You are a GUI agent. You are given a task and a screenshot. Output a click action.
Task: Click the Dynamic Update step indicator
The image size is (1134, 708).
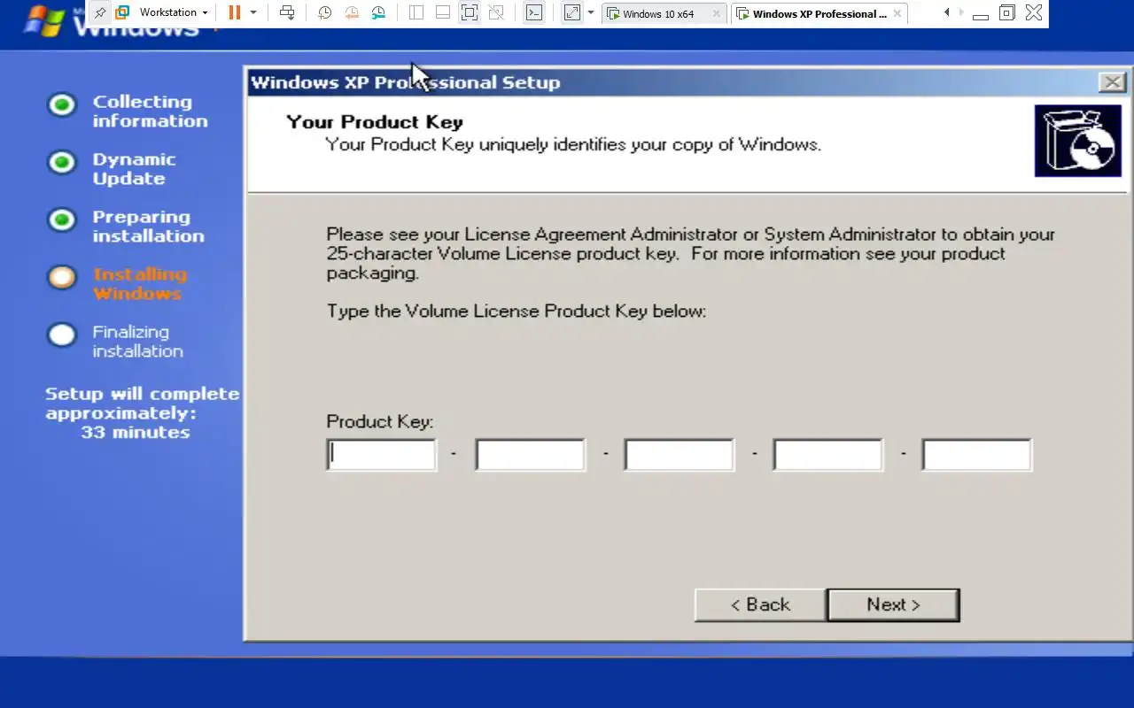coord(62,163)
